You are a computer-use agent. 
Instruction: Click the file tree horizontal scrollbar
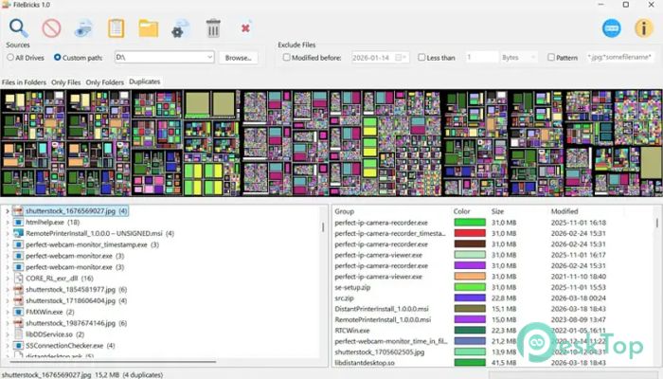[113, 362]
